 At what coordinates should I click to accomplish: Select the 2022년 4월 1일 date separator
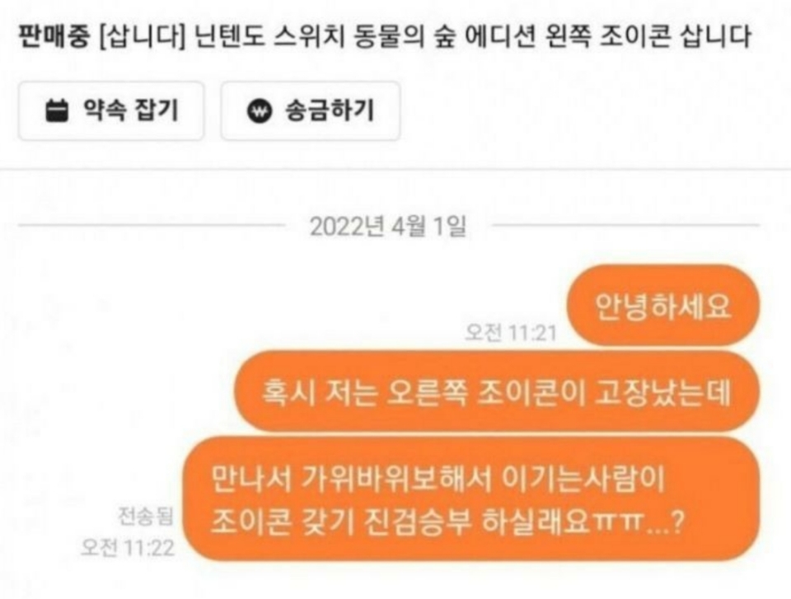tap(388, 226)
